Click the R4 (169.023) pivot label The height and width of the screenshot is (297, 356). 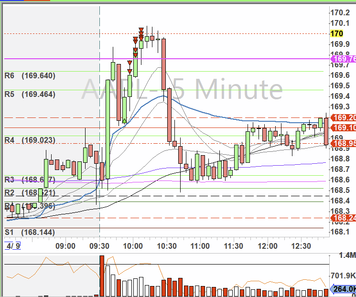30,140
